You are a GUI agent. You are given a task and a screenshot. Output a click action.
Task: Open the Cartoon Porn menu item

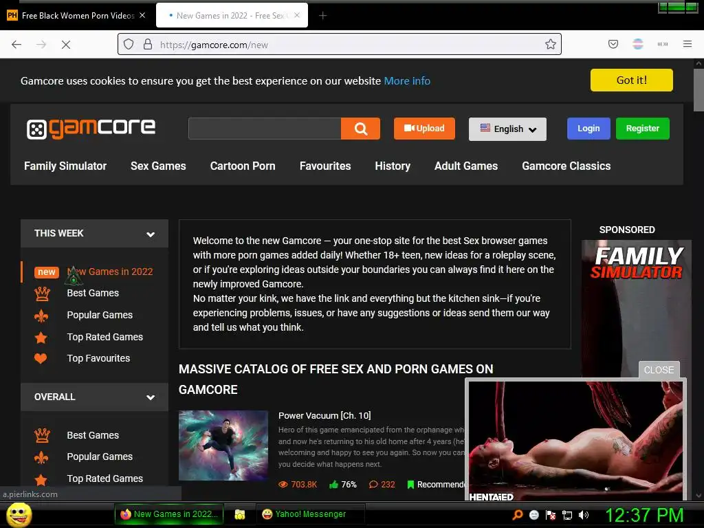pos(243,166)
